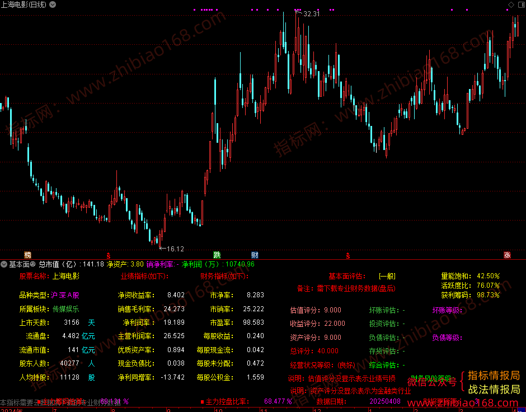Image resolution: width=526 pixels, height=412 pixels.
Task: Click the magenta 负债等级 label
Action: pyautogui.click(x=447, y=338)
